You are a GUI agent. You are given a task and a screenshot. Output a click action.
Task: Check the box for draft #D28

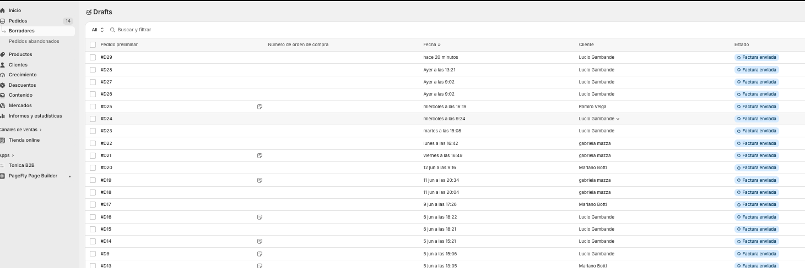coord(93,70)
